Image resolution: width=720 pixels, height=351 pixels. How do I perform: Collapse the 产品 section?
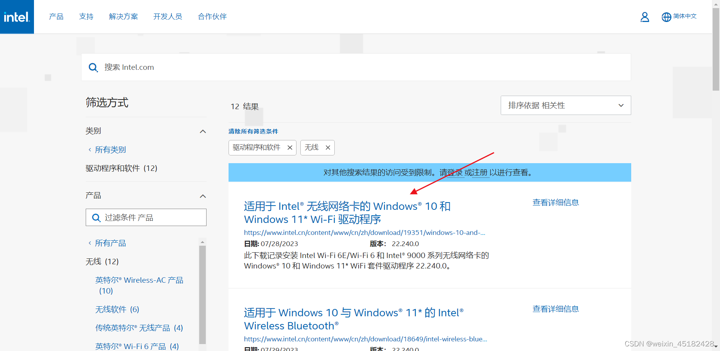click(203, 196)
